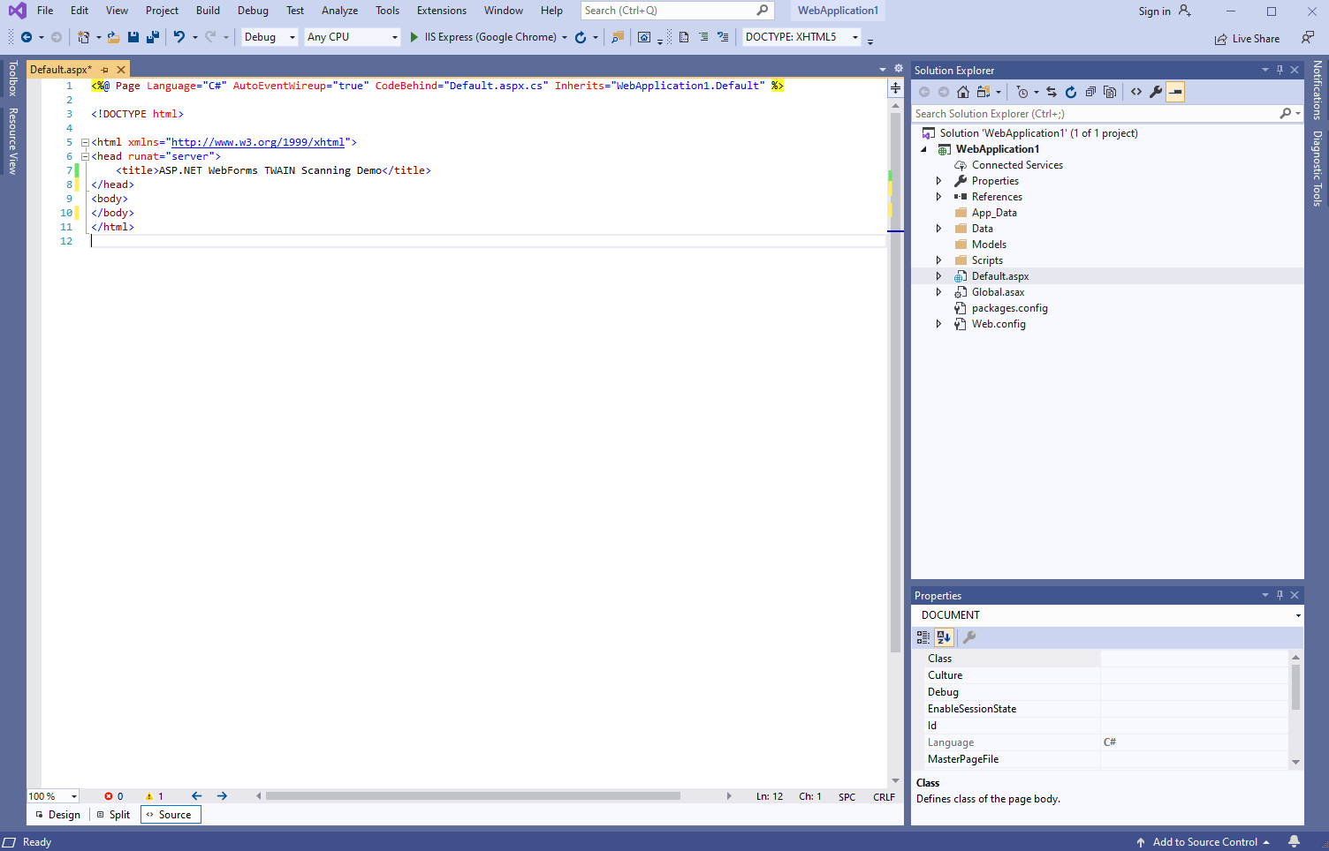Screen dimensions: 1329x851
Task: Click the Live Share button
Action: coord(1247,39)
